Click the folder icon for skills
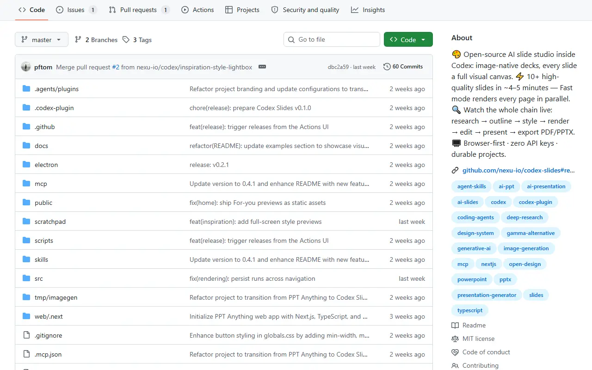The image size is (592, 370). pos(26,259)
